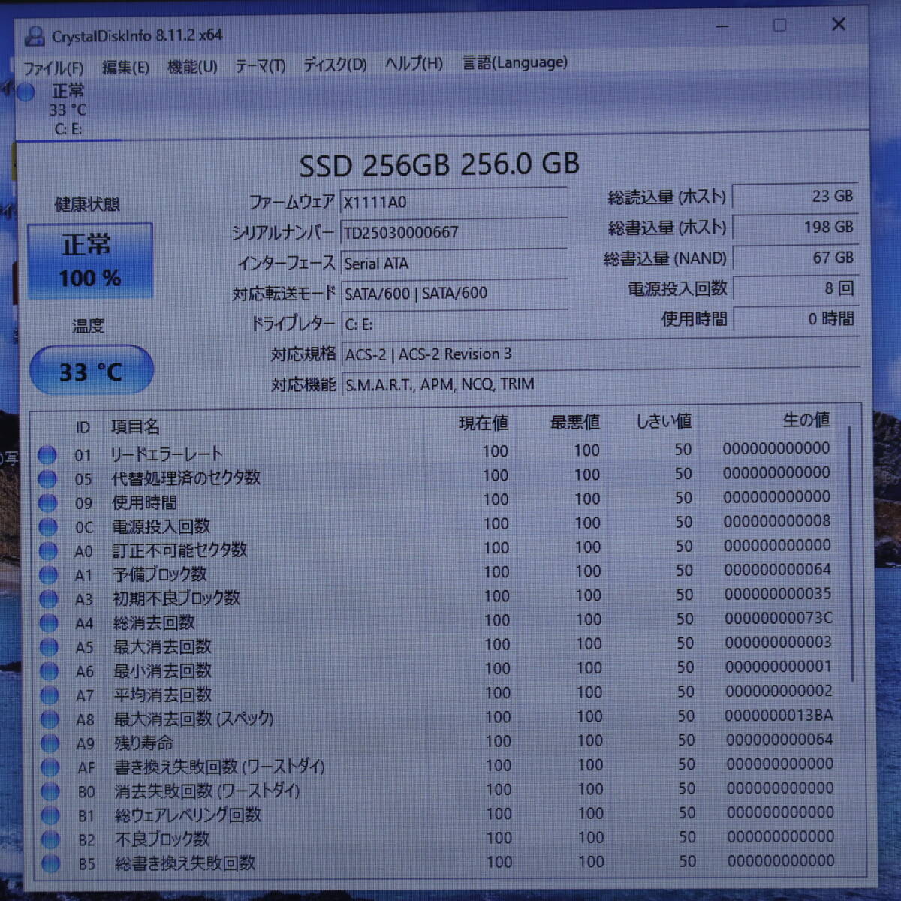This screenshot has width=901, height=901.
Task: Click the 項目名 column header
Action: [x=135, y=426]
